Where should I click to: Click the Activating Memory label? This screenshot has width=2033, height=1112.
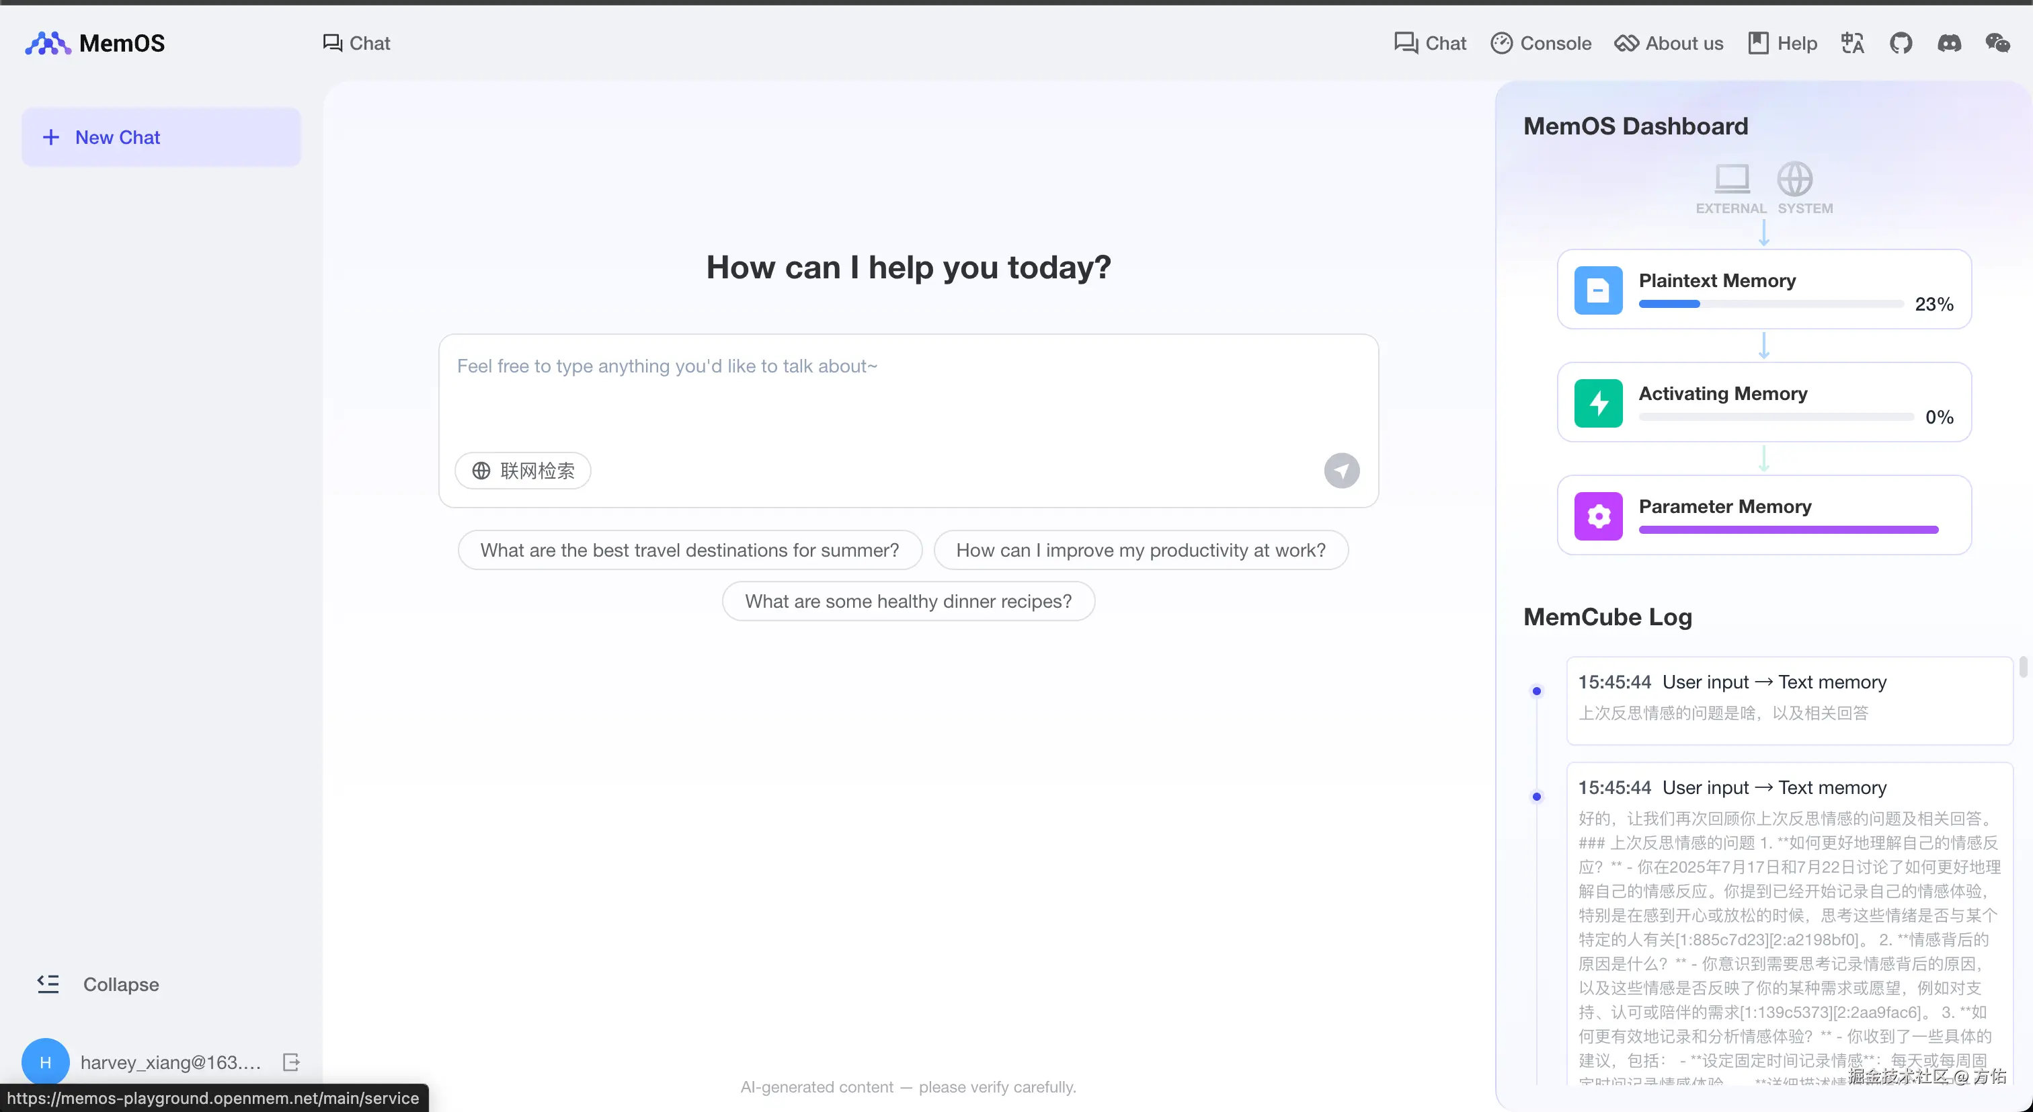(1723, 393)
